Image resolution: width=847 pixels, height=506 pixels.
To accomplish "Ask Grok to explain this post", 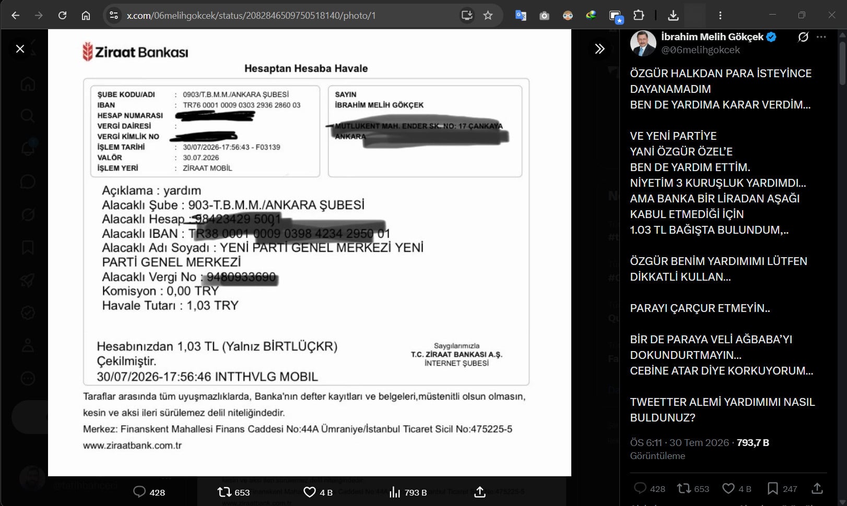I will (x=803, y=37).
